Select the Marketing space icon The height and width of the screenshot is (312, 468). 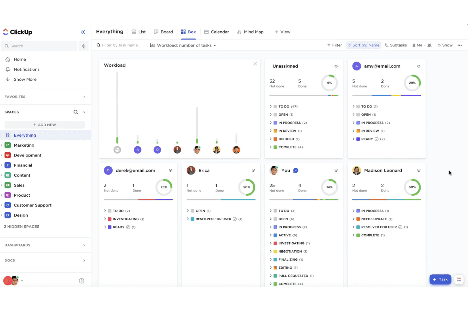coord(8,145)
